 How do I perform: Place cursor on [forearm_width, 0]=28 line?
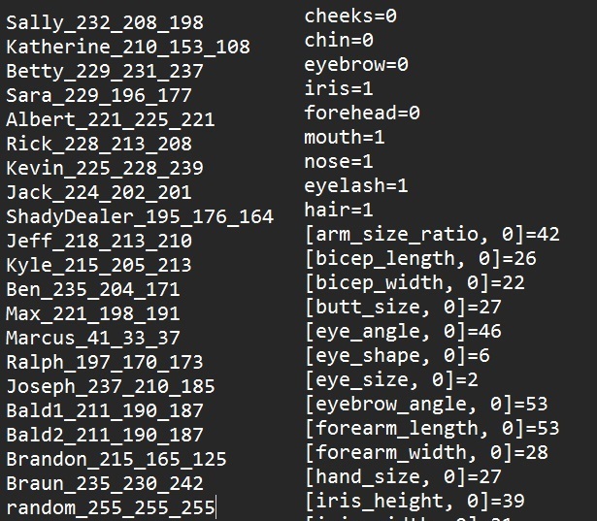tap(426, 452)
